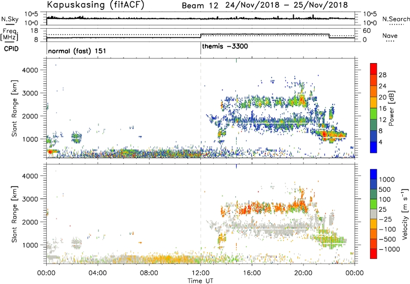410x284 pixels.
Task: Click the '16:00' time axis label
Action: 252,273
